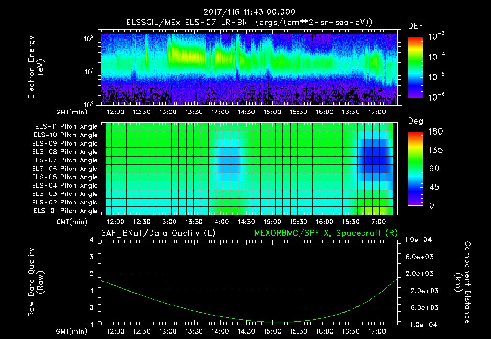Select the ELS-04 Pitch Angle row label

click(x=65, y=185)
